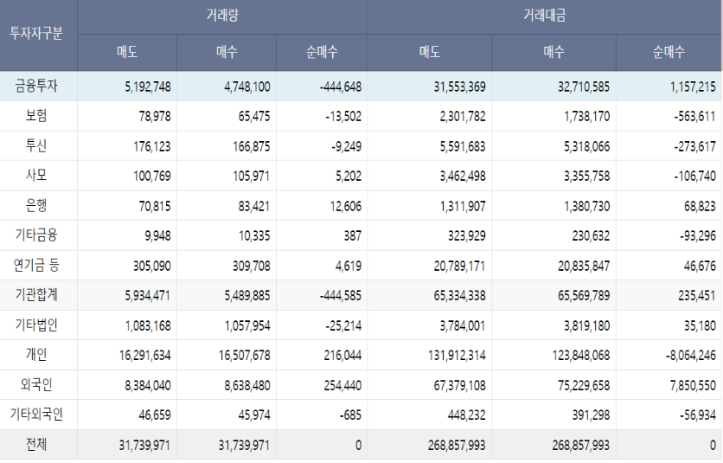The image size is (723, 463).
Task: Click the 외국인 row label
Action: [x=37, y=384]
